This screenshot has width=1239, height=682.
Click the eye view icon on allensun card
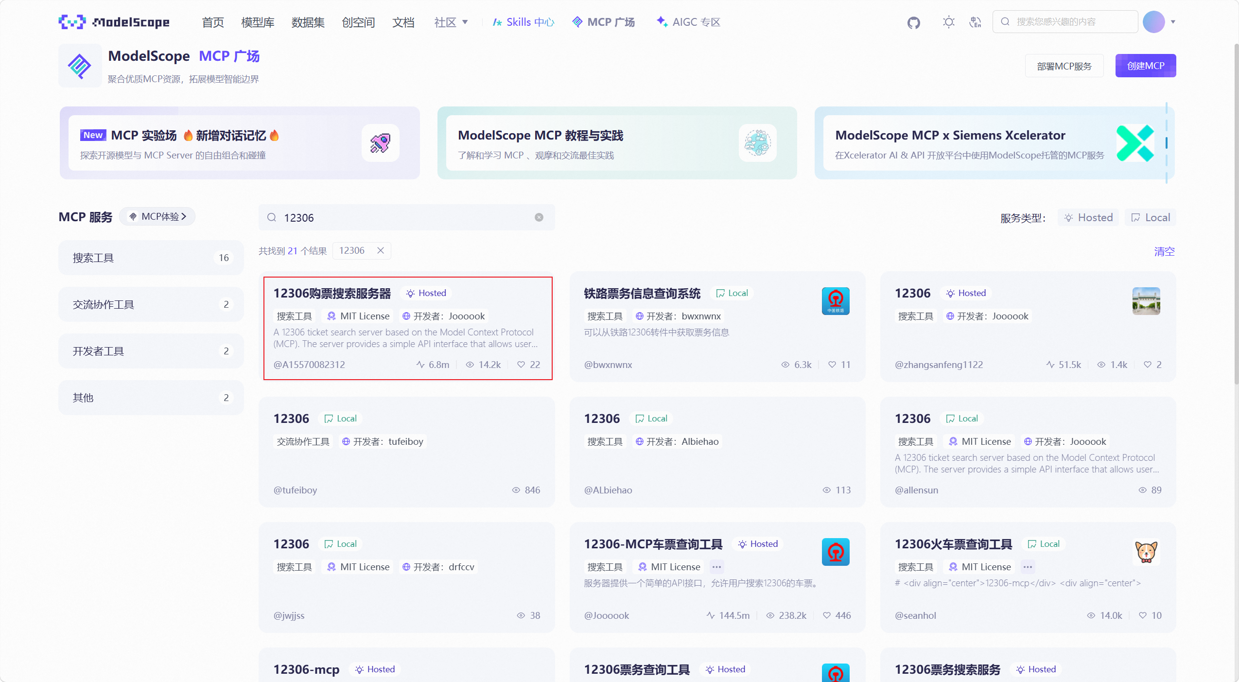tap(1143, 490)
